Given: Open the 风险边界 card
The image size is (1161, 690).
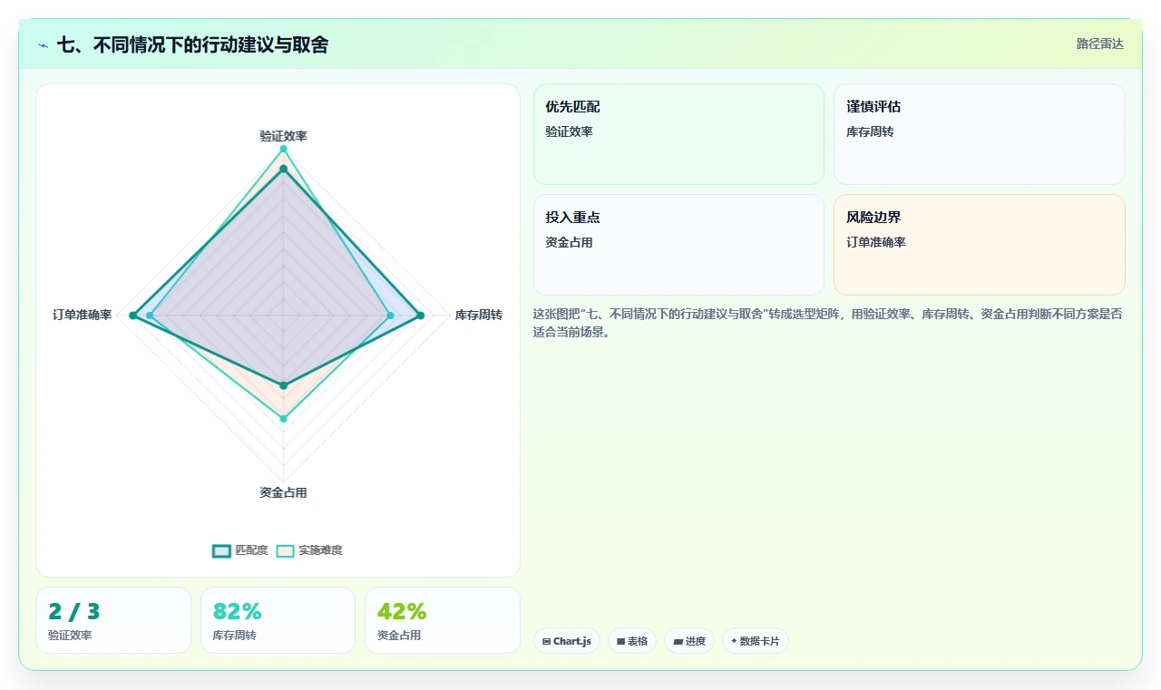Looking at the screenshot, I should pos(980,245).
